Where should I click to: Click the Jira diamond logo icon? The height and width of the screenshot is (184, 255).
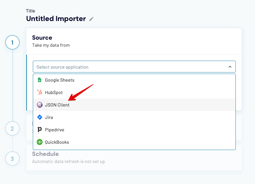pyautogui.click(x=40, y=117)
